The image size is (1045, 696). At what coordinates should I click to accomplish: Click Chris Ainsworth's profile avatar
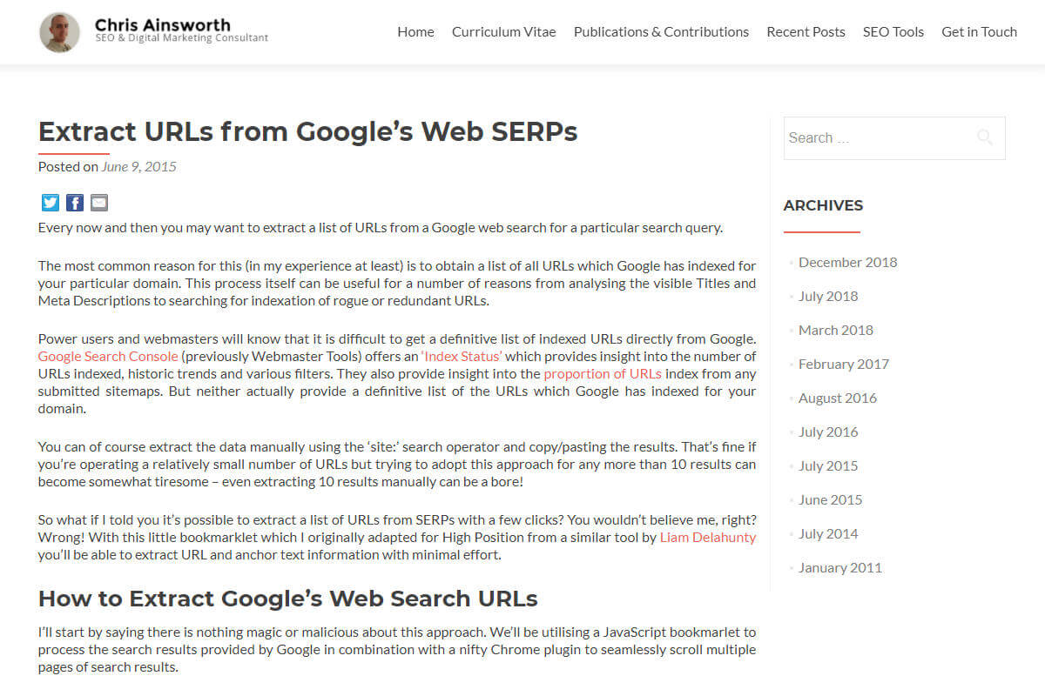(60, 32)
